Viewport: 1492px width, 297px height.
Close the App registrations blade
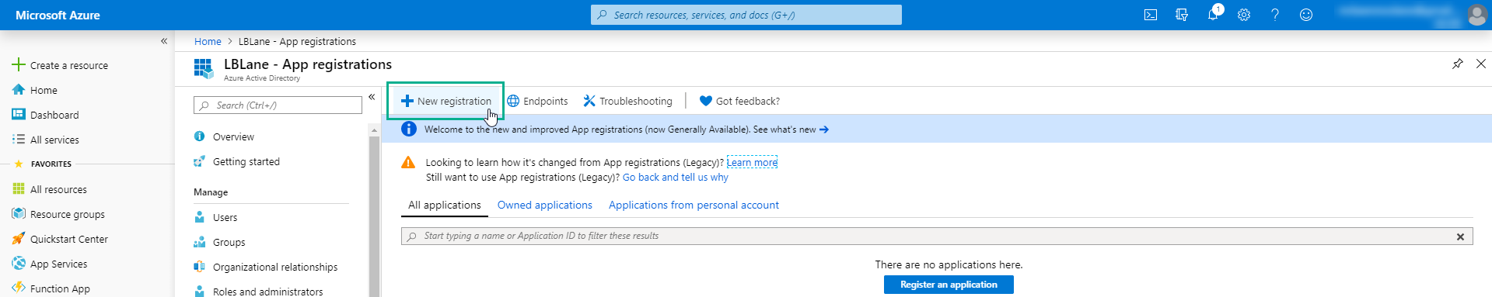tap(1480, 64)
